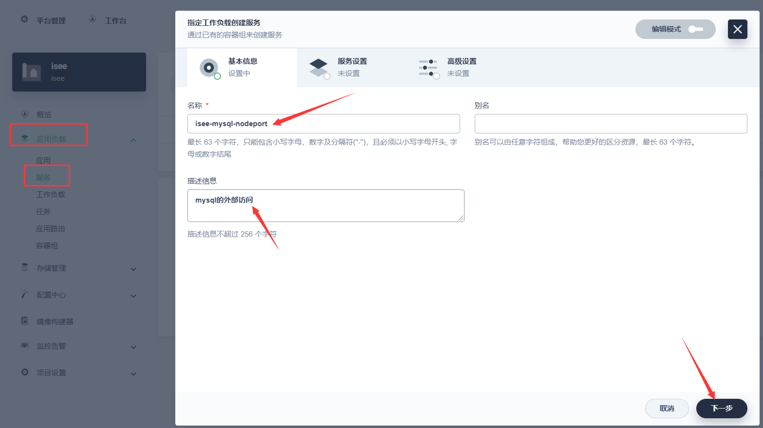This screenshot has height=428, width=763.
Task: Click the 基本信息 step circle icon
Action: click(209, 68)
